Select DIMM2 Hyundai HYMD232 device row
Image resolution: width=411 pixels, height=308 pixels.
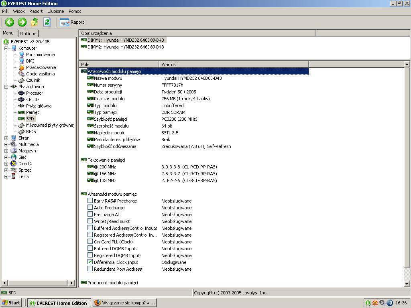click(123, 47)
